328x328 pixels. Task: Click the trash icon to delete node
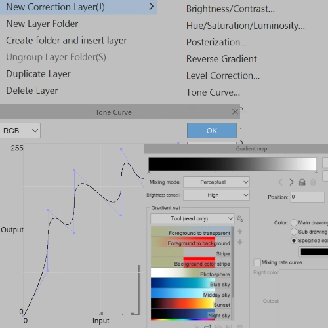pyautogui.click(x=313, y=182)
